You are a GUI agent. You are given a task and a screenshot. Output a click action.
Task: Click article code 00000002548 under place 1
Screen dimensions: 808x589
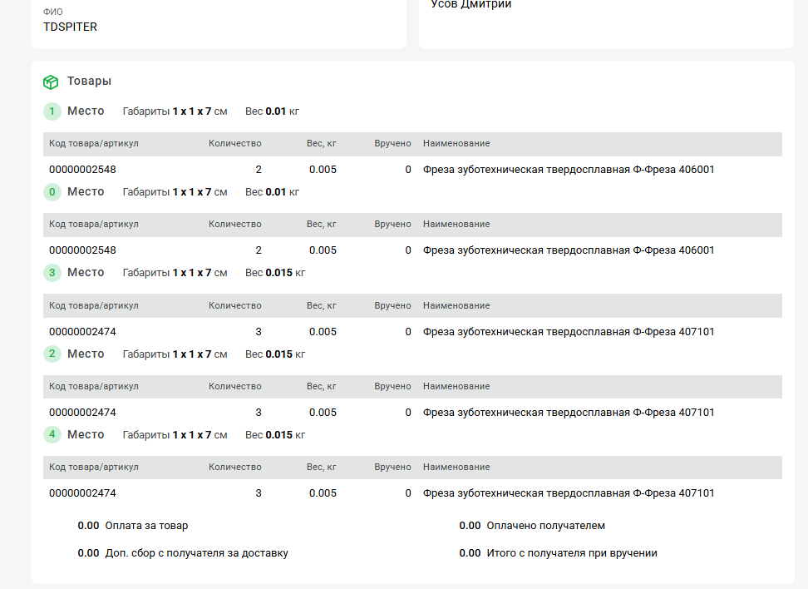pyautogui.click(x=82, y=170)
